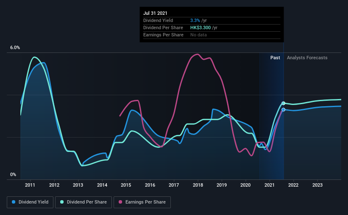This screenshot has height=215, width=348.
Task: Click the 2012 x-axis label
Action: 54,185
